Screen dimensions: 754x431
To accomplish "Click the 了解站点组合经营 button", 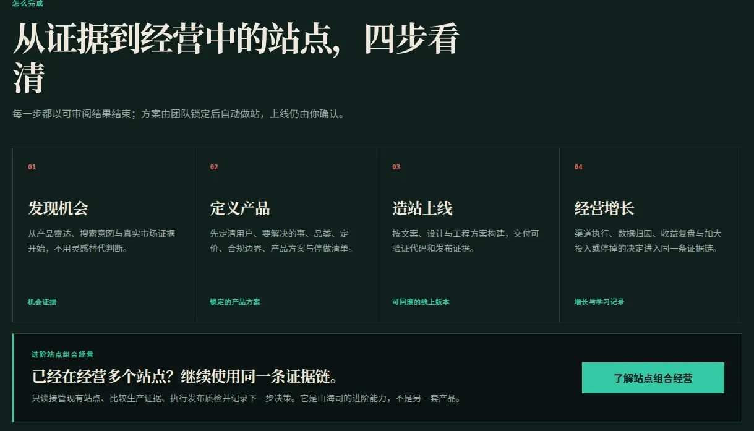I will pos(653,378).
